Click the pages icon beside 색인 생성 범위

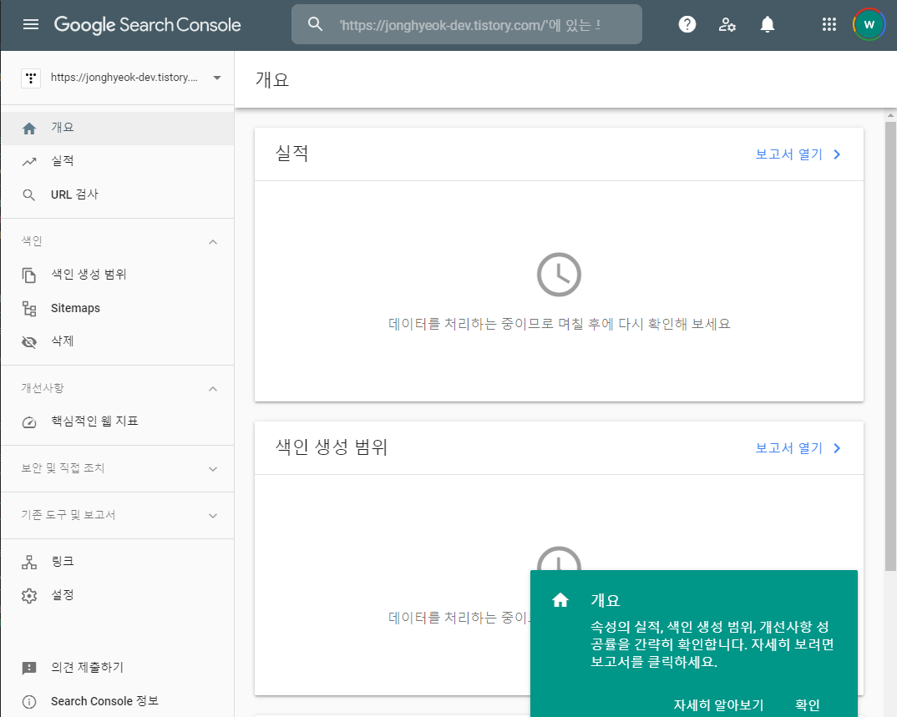click(x=29, y=275)
